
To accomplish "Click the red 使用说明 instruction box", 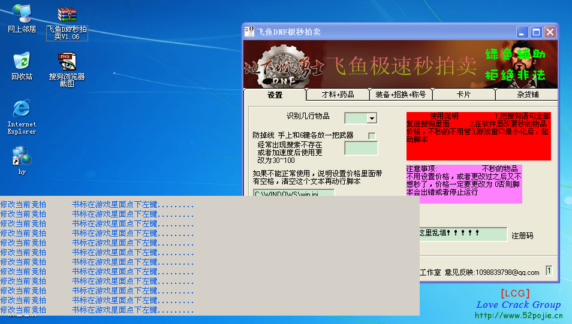I will point(478,136).
